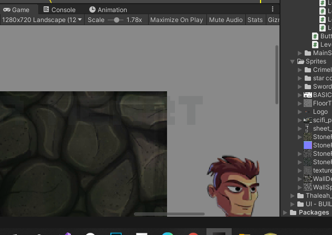Screen dimensions: 332x235
Task: Expand the UI - BUIL folder arrow
Action: tap(293, 204)
